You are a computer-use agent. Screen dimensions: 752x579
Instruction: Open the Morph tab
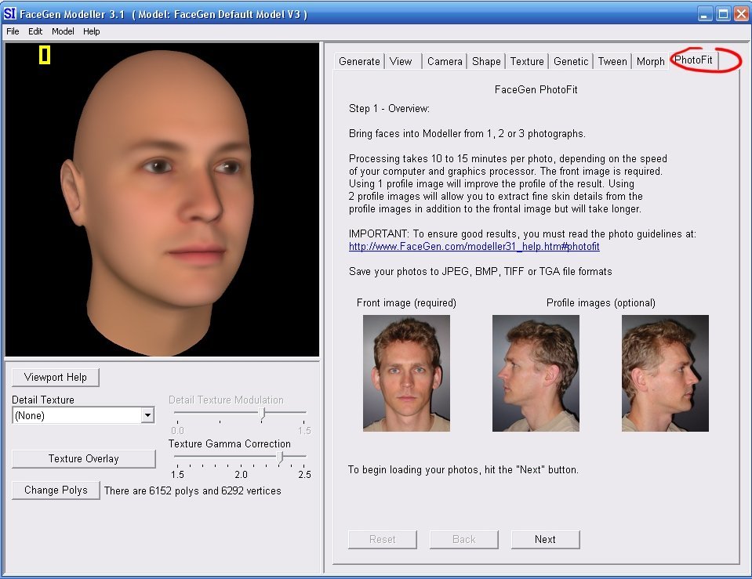pos(650,61)
